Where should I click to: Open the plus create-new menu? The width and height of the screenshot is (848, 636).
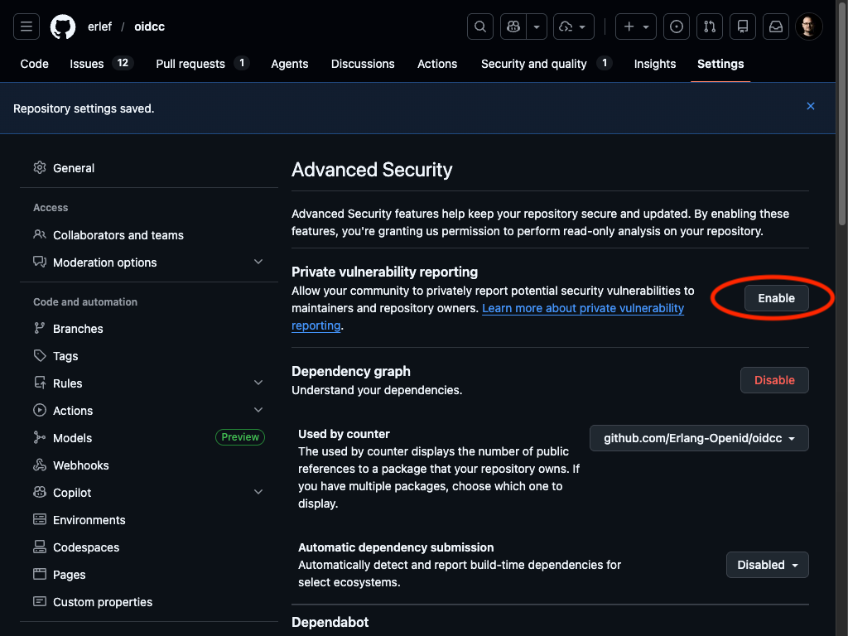[636, 26]
